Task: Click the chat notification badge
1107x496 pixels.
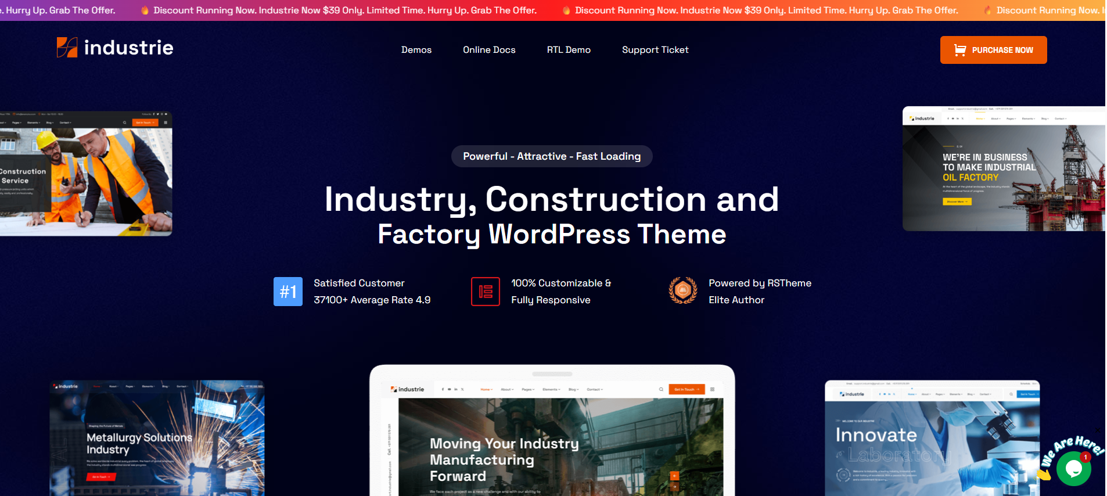Action: coord(1085,457)
